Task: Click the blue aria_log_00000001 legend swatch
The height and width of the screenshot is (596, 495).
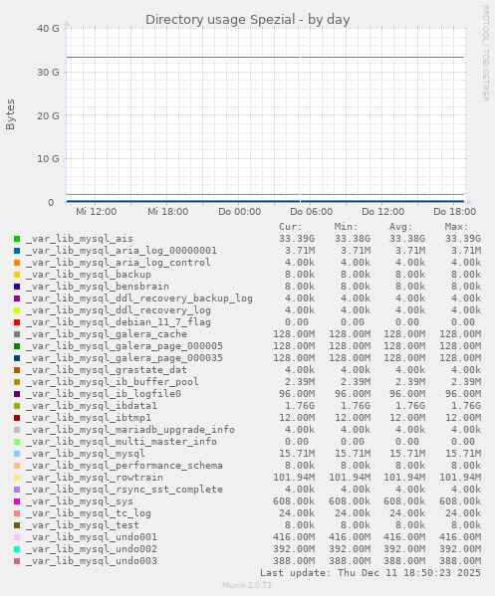Action: coord(17,251)
